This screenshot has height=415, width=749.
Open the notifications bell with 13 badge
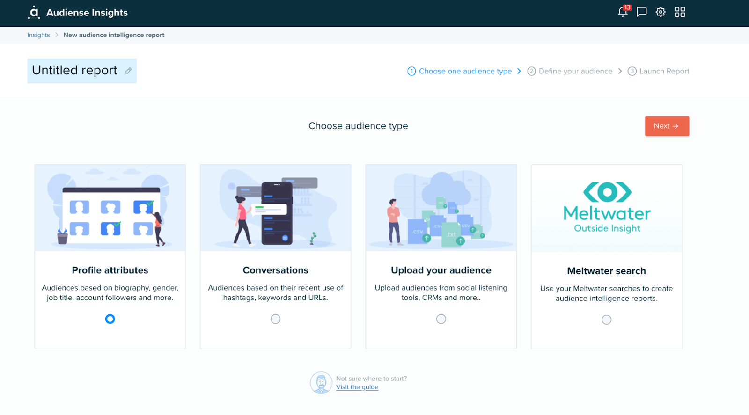pos(623,11)
